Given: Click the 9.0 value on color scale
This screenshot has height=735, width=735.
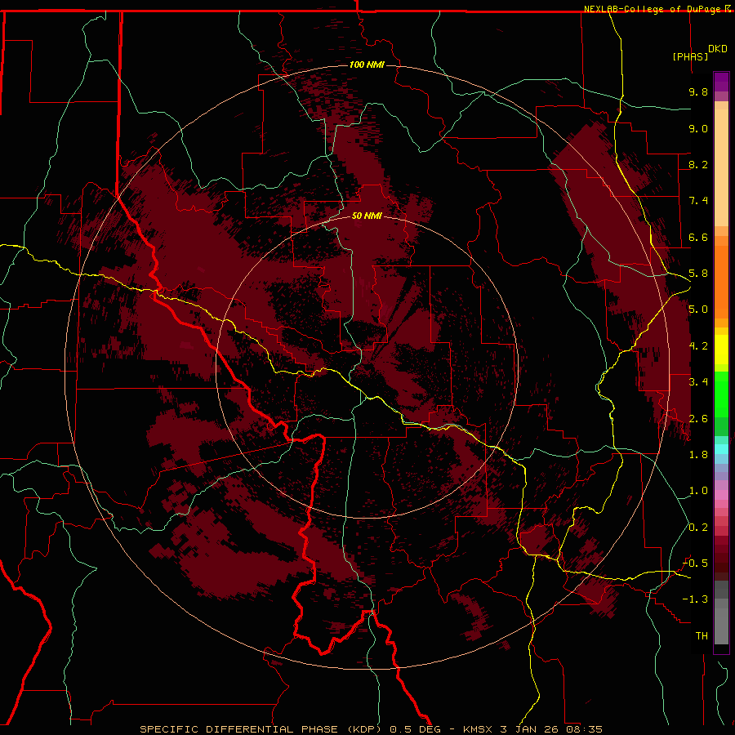Looking at the screenshot, I should 698,128.
